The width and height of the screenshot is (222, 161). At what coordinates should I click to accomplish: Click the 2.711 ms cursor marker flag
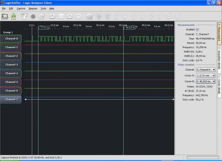click(43, 28)
